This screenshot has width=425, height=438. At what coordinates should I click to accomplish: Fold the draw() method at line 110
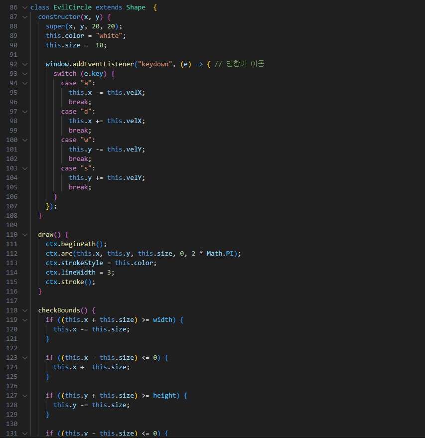(25, 235)
